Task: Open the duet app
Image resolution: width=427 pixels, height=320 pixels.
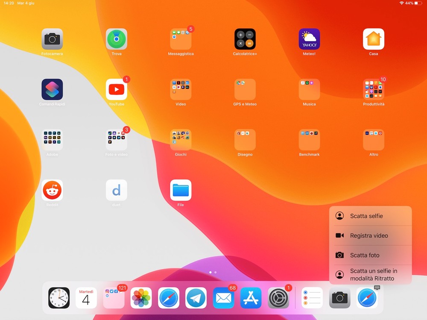Action: [116, 190]
